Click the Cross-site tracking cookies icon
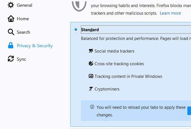Screen dimensions: 191x129 (x=91, y=64)
